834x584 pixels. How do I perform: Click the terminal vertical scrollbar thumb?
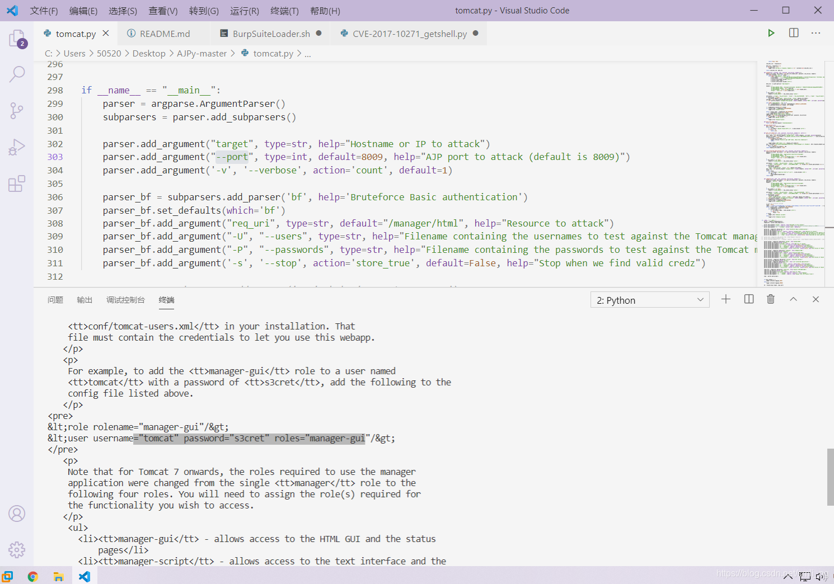pos(830,477)
